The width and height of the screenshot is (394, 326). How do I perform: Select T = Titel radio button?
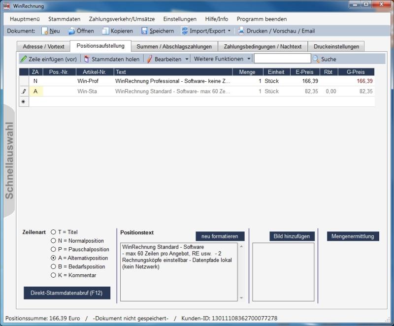53,232
